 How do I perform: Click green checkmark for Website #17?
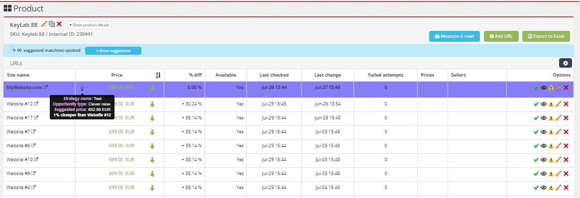(536, 118)
